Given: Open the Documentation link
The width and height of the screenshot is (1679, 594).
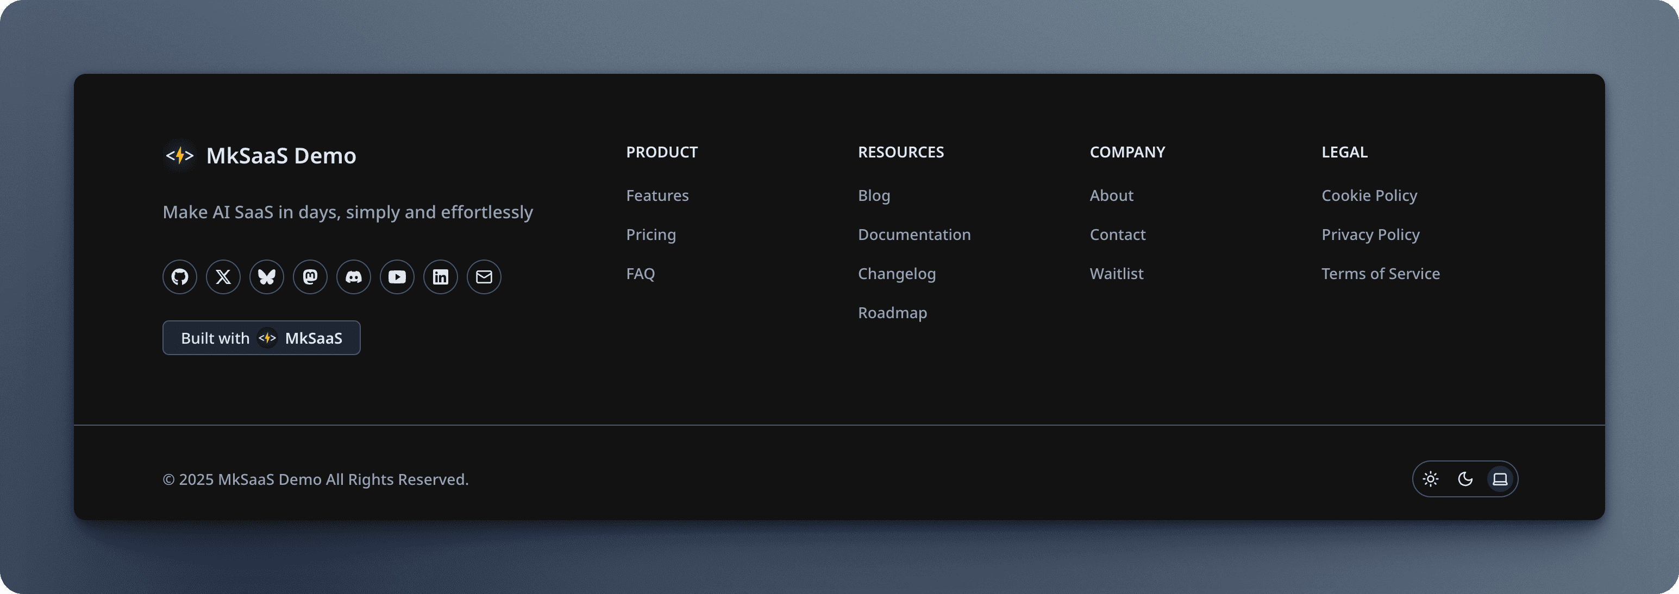Looking at the screenshot, I should 914,235.
